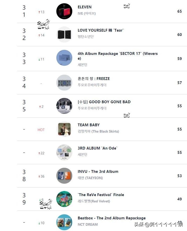The image size is (187, 231).
Task: Select the 레드벨벳(Red Velvet) artist link
Action: (94, 201)
